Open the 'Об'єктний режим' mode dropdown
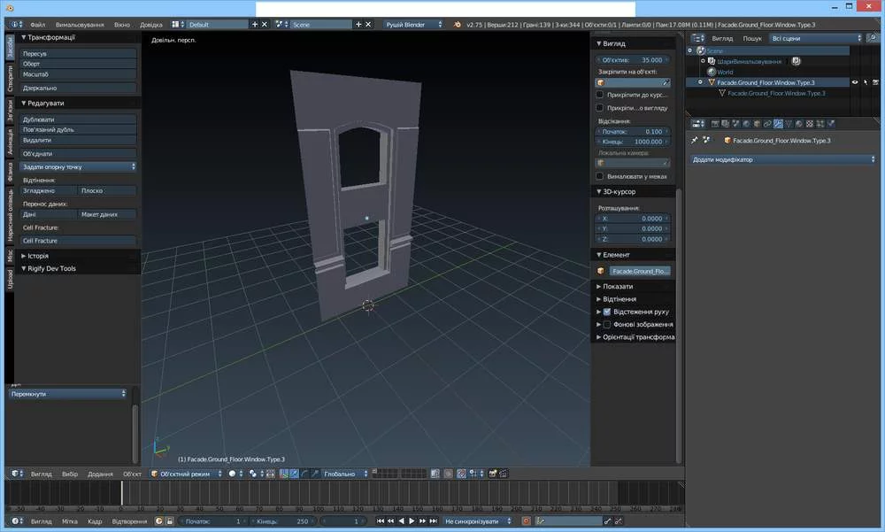The height and width of the screenshot is (532, 885). tap(187, 474)
